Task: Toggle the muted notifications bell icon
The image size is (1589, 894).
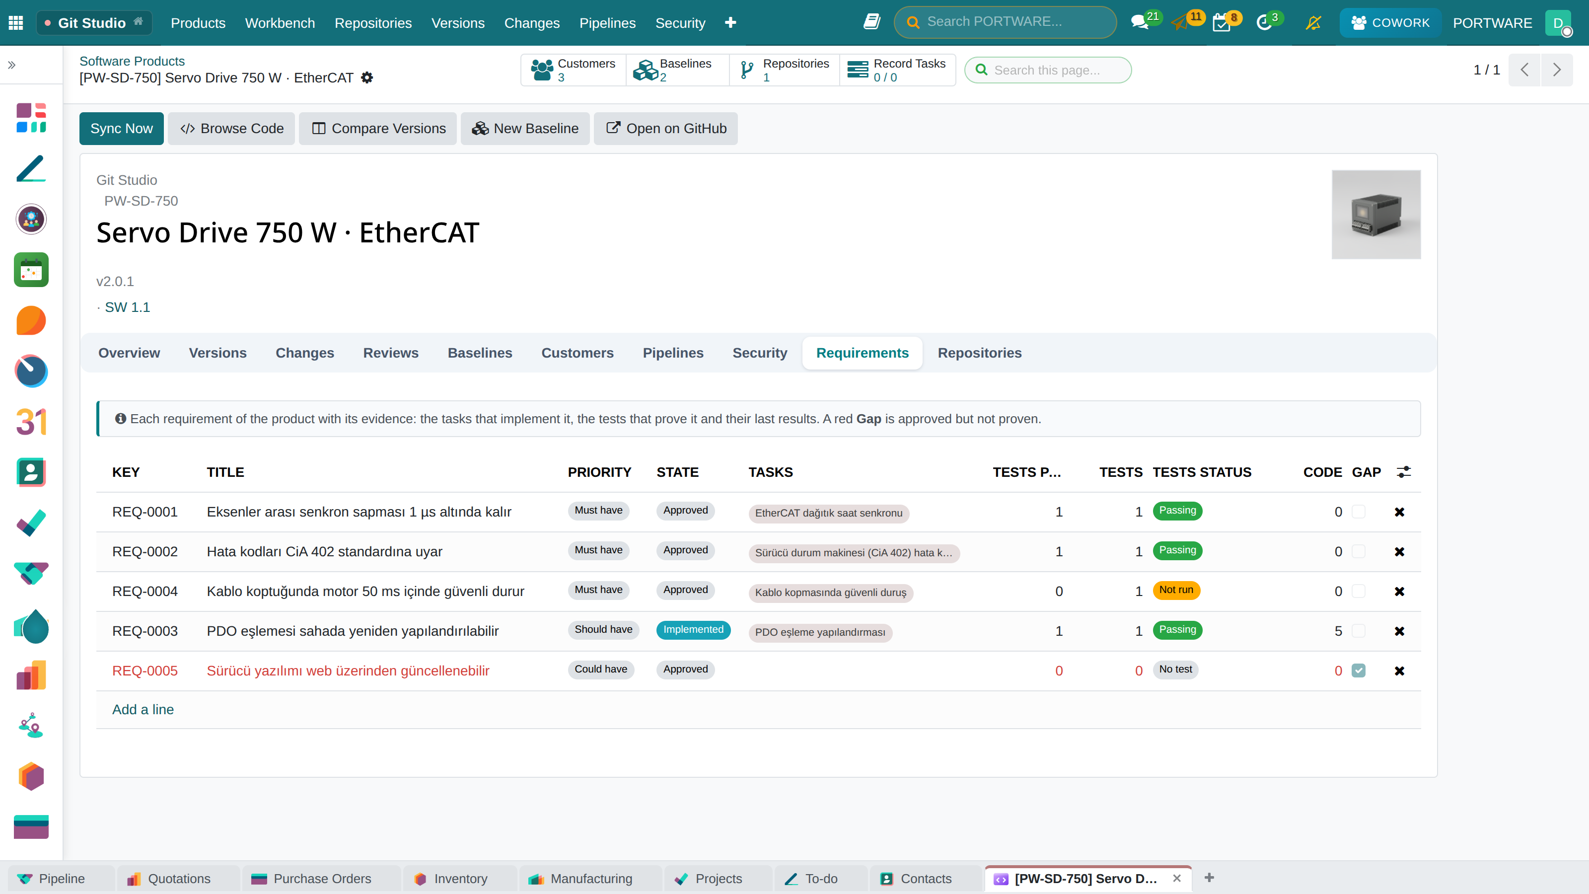Action: tap(1313, 23)
